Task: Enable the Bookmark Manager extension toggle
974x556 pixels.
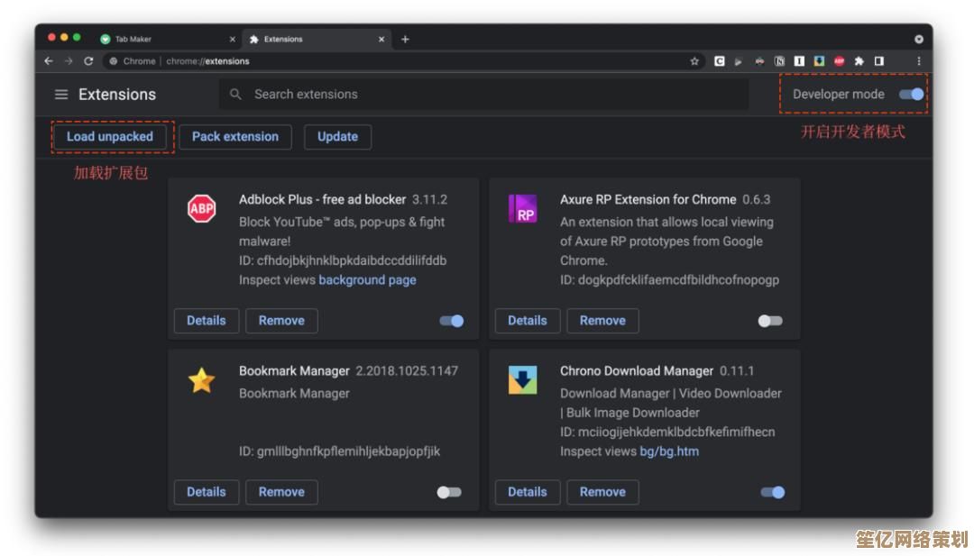Action: 449,492
